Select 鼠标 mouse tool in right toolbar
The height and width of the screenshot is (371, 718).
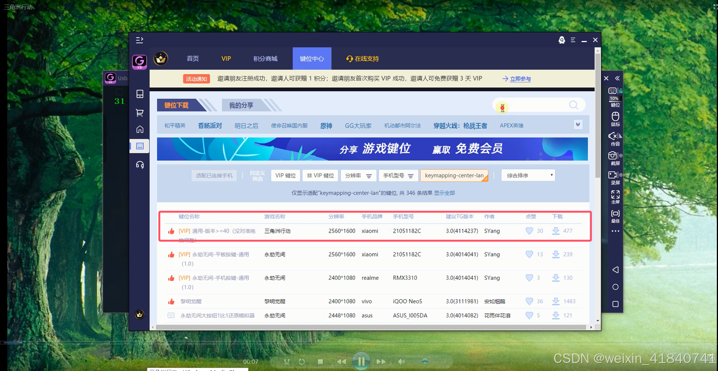click(615, 119)
